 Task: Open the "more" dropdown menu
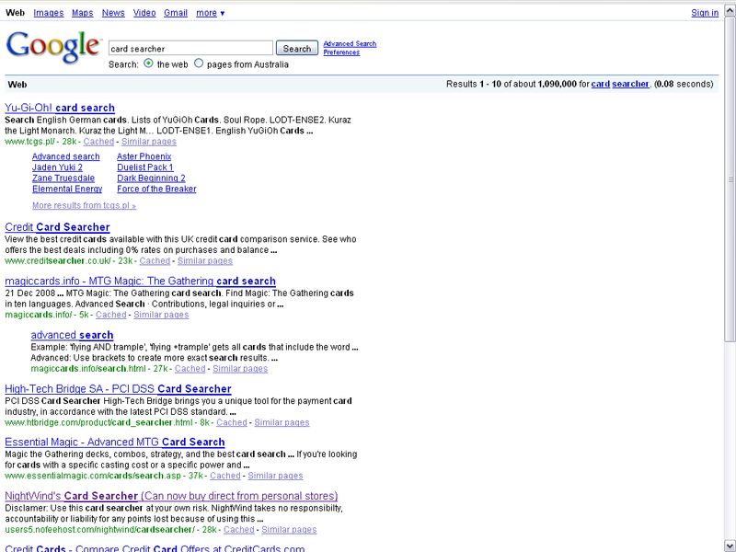click(210, 13)
